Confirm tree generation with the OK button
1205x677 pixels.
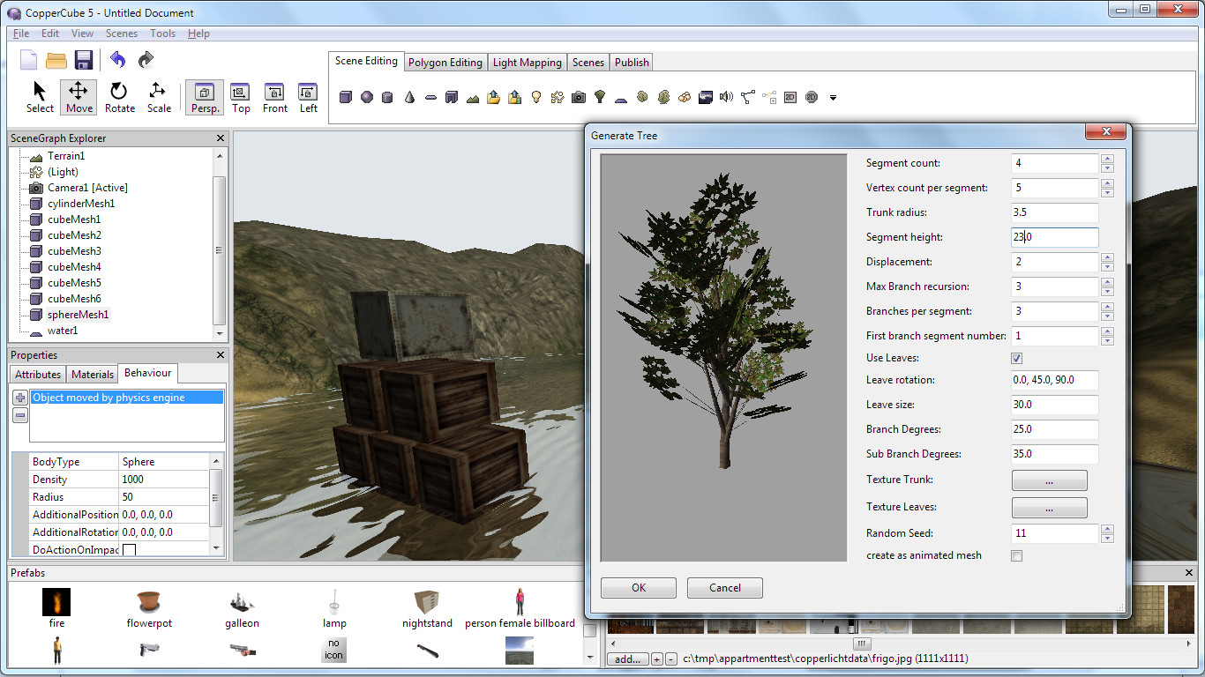click(x=638, y=587)
